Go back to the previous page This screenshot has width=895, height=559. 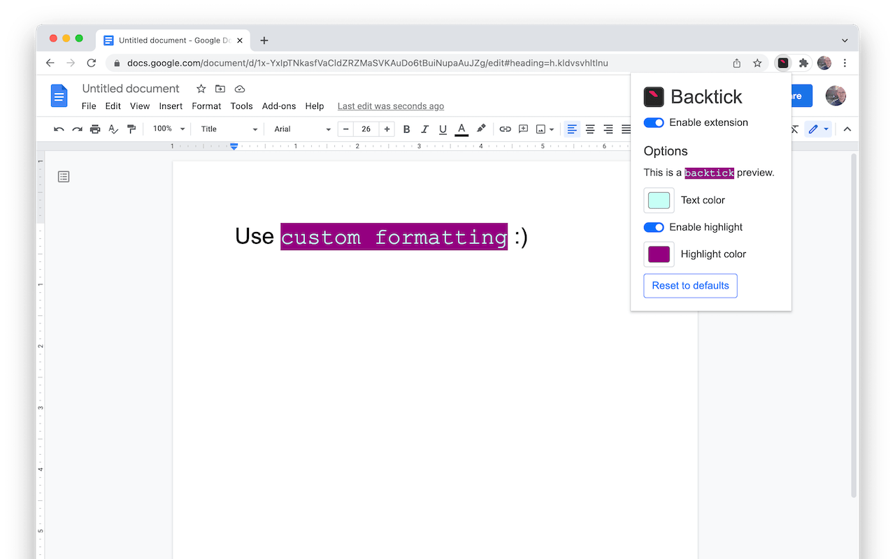[50, 63]
